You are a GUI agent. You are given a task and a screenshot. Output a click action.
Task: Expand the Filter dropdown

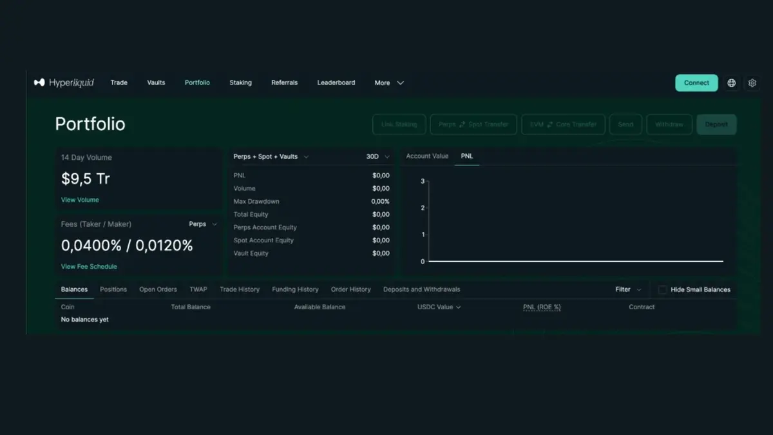pos(628,290)
